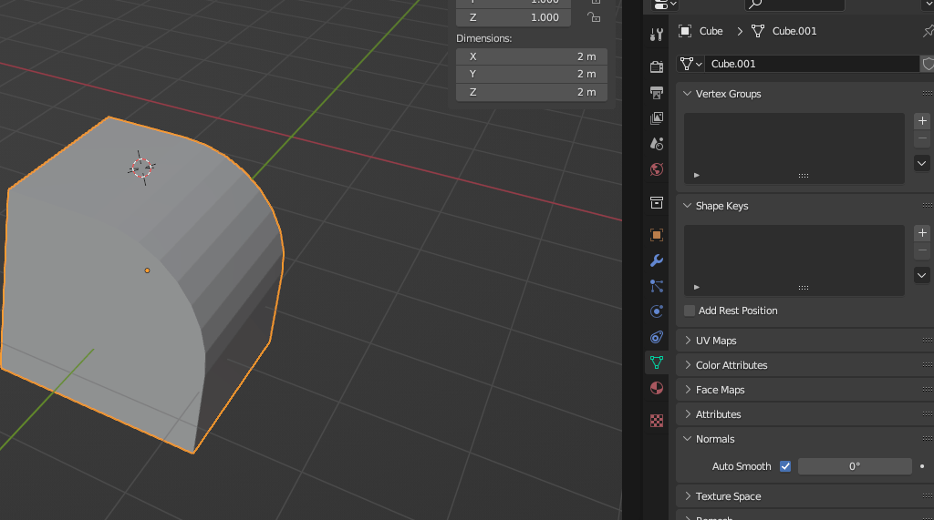Image resolution: width=934 pixels, height=520 pixels.
Task: Click the mesh icon beside Cube.001 breadcrumb
Action: pyautogui.click(x=758, y=31)
